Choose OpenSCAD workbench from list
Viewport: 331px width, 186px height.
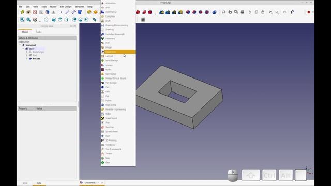click(118, 74)
